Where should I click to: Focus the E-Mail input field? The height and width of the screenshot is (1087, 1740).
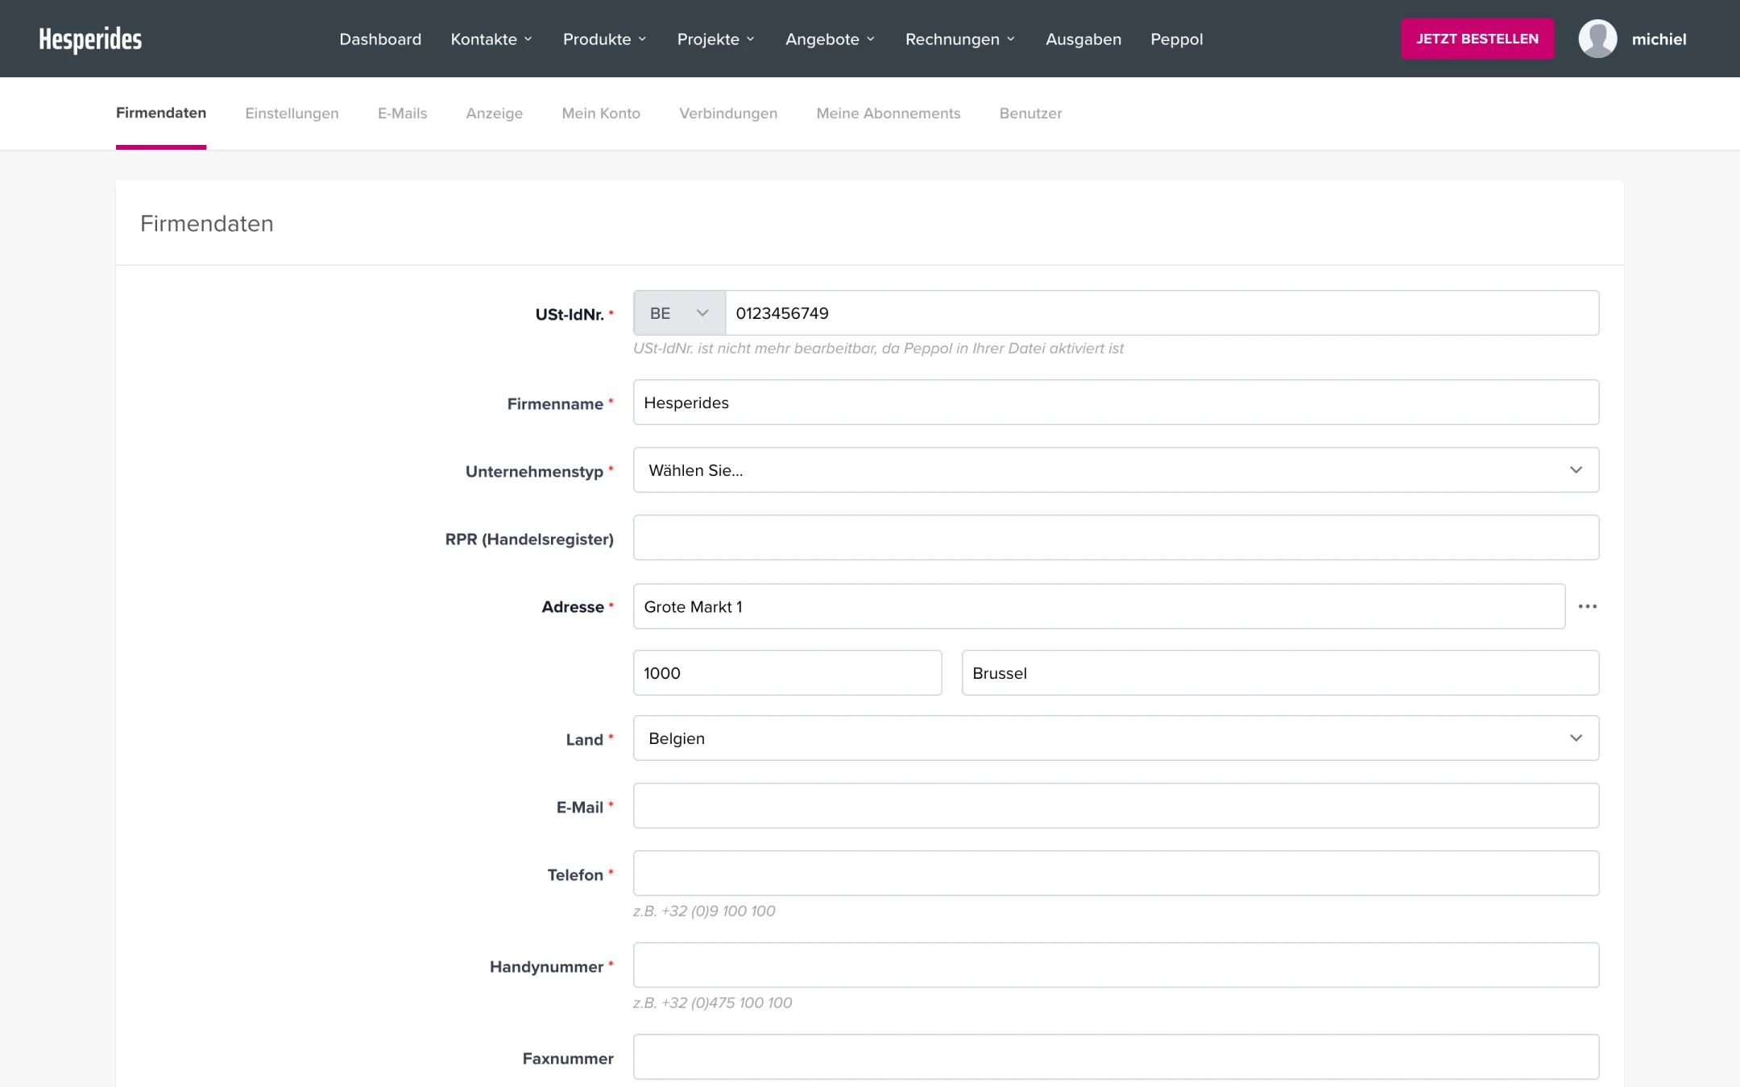click(1116, 806)
